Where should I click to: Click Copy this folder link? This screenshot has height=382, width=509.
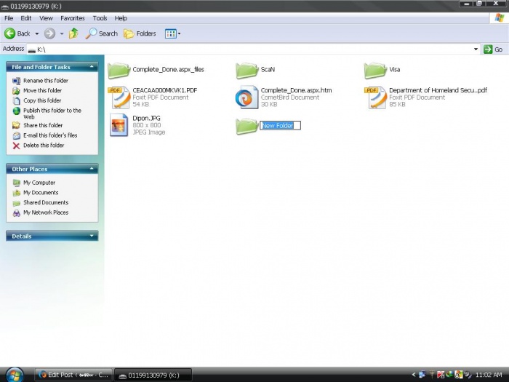pyautogui.click(x=42, y=100)
